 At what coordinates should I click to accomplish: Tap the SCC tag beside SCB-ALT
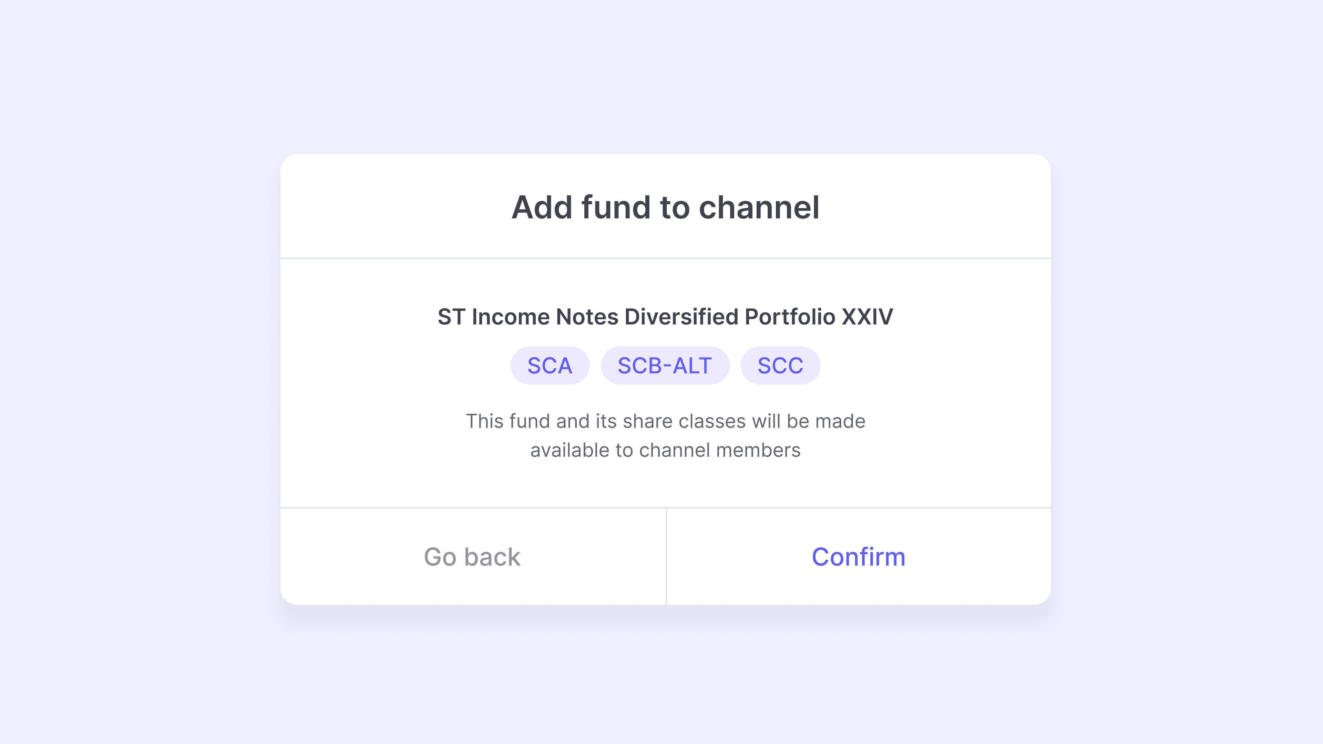click(780, 365)
